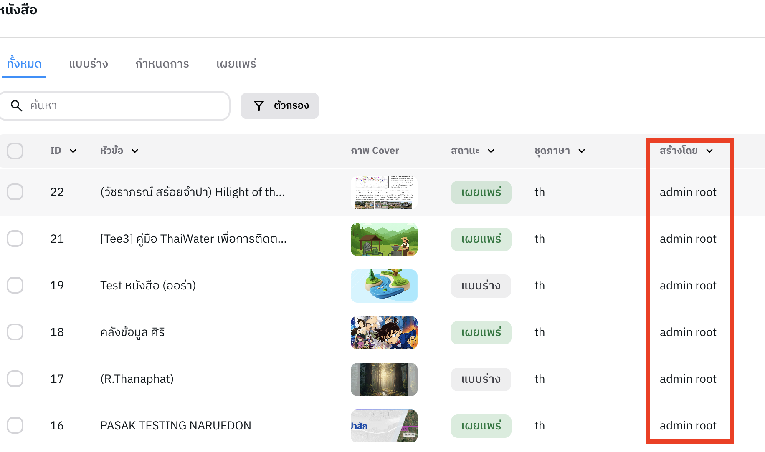Sort by the ID column chevron
765x452 pixels.
[73, 151]
